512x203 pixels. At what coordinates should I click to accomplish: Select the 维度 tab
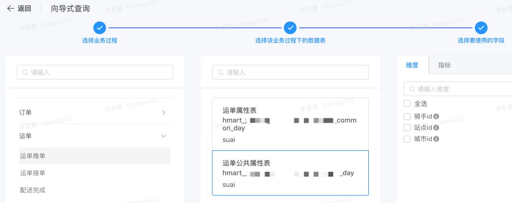(412, 65)
